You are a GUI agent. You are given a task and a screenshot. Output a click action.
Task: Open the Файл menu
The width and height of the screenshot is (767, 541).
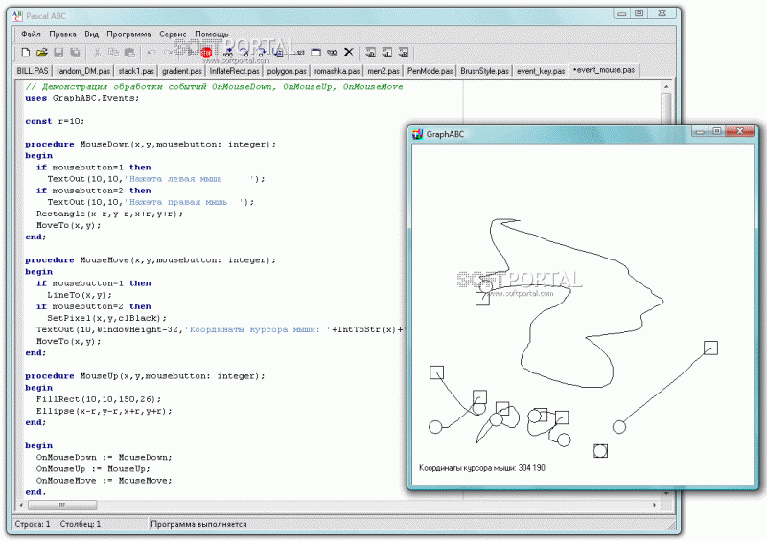(31, 34)
